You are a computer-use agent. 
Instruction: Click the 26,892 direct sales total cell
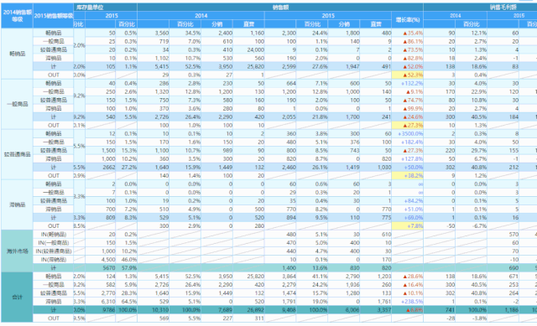[248, 310]
